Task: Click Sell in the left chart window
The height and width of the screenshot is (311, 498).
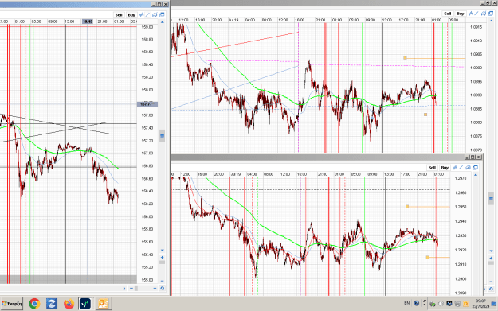Action: pyautogui.click(x=119, y=15)
